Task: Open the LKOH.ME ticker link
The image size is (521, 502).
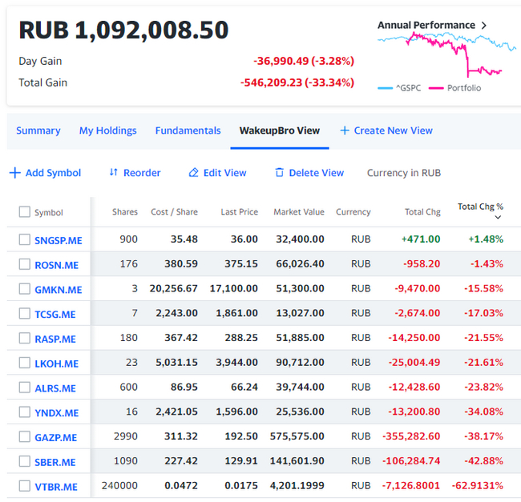Action: point(56,363)
